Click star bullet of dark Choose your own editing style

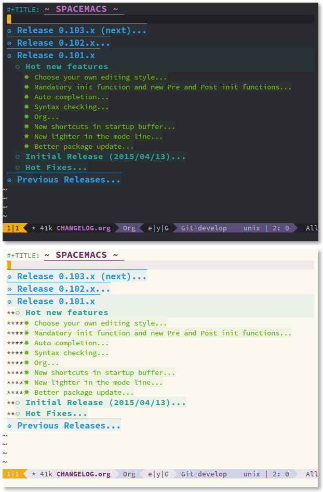26,77
